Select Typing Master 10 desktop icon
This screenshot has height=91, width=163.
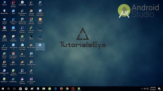[13, 73]
